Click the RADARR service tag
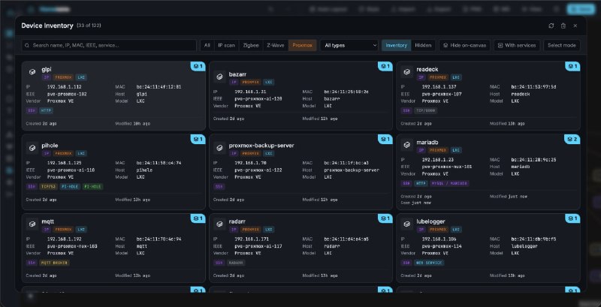Viewport: 601px width, 307px height. [236, 263]
